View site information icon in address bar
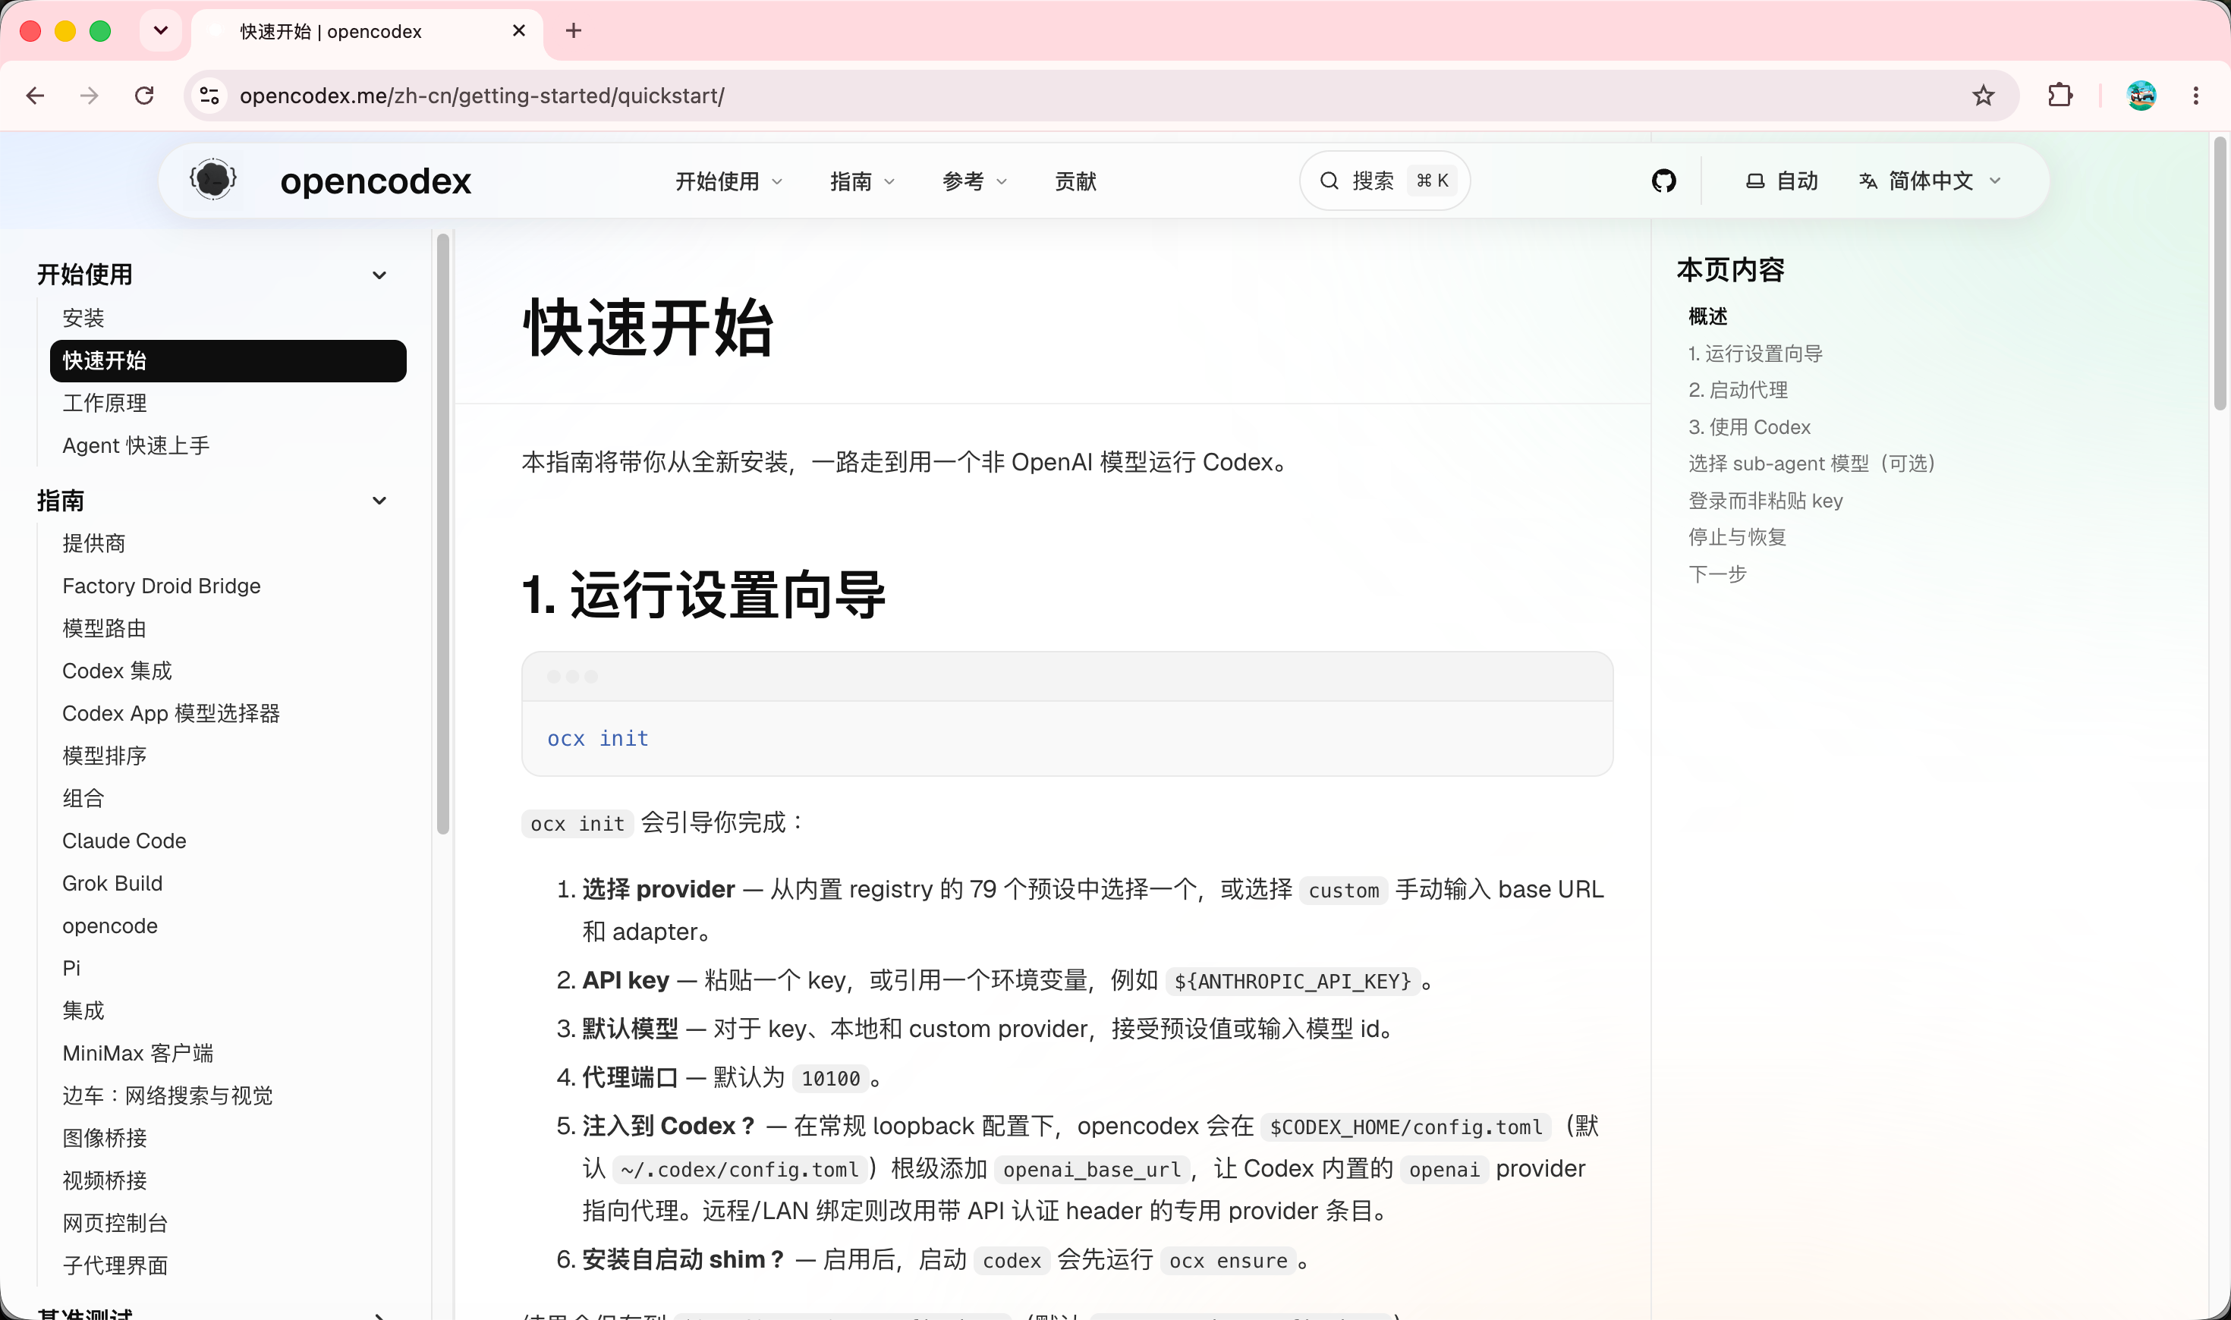Screen dimensions: 2231x1320 209,95
